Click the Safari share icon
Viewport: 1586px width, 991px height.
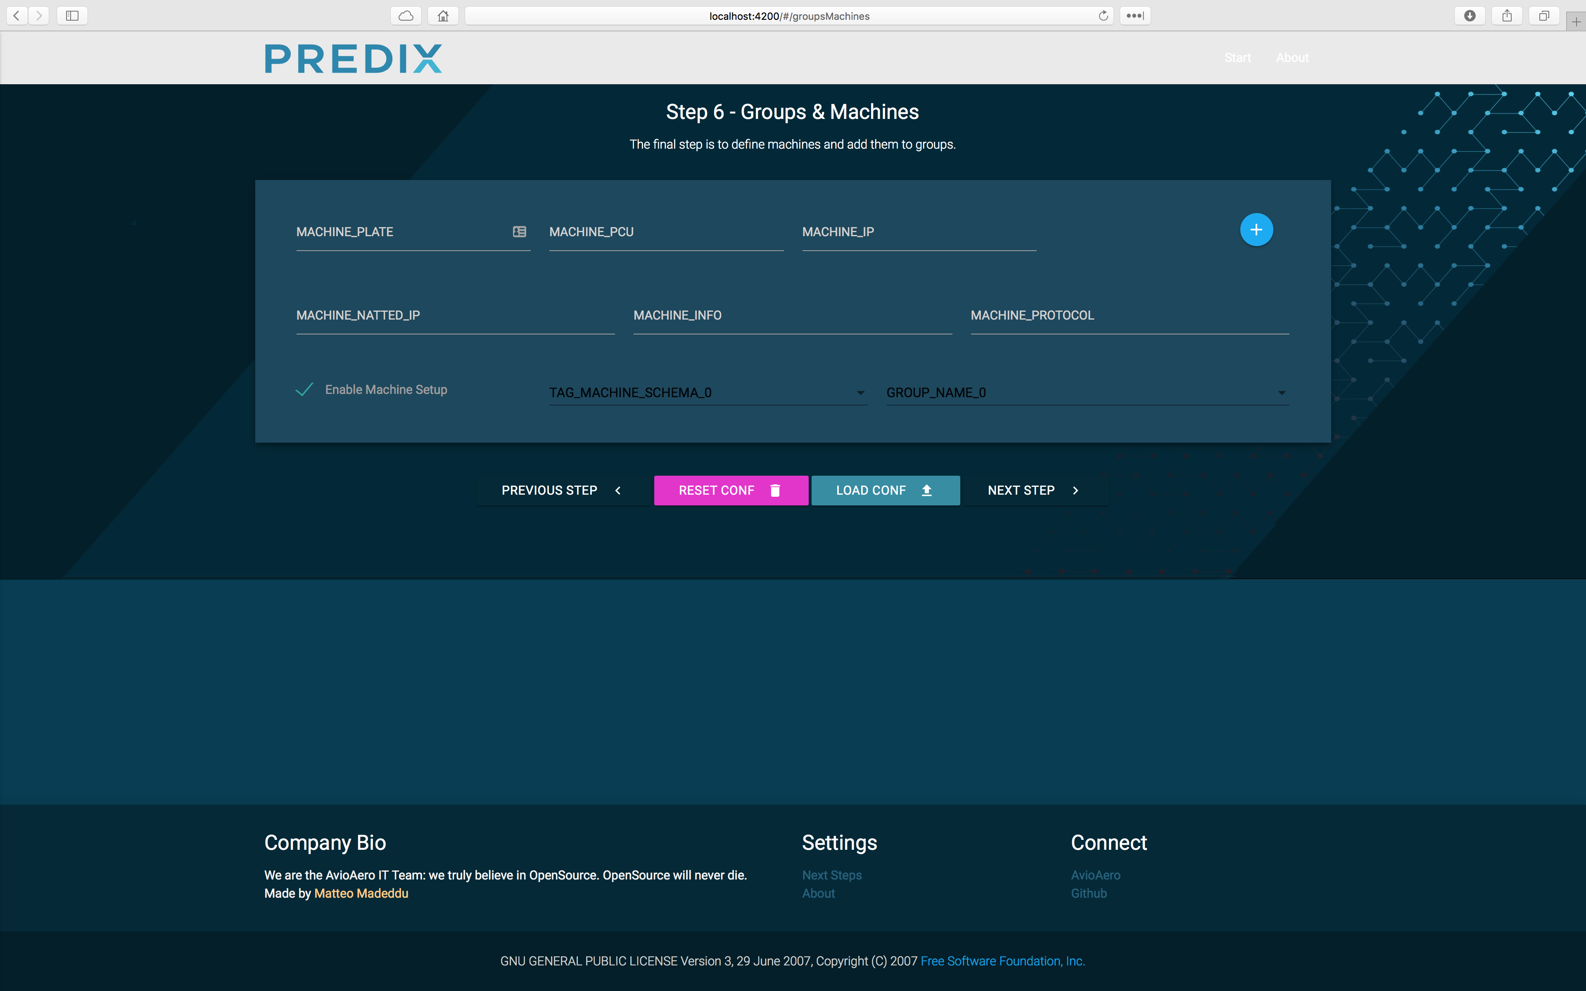1507,16
